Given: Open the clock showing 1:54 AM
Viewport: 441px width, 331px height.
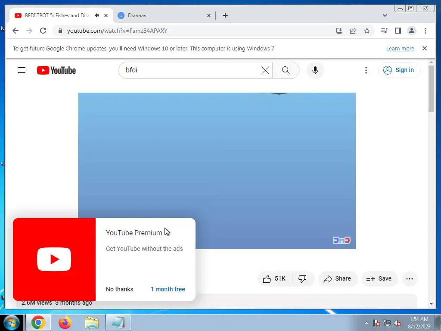Looking at the screenshot, I should pyautogui.click(x=419, y=323).
